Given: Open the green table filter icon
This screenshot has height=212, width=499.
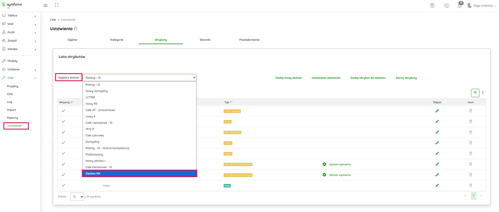Looking at the screenshot, I should point(475,93).
